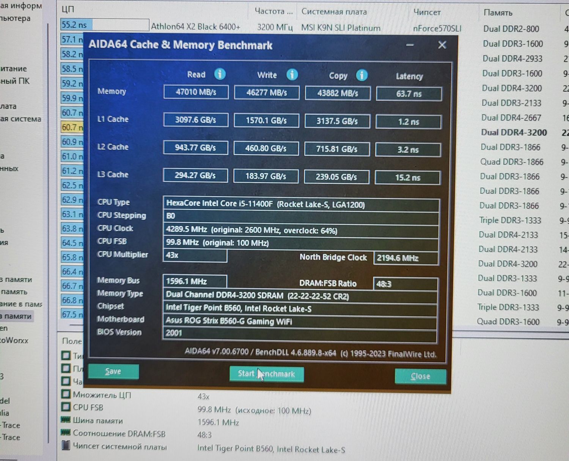Viewport: 569px width, 461px height.
Task: Select Memory Latency value 63.7 ns
Action: click(409, 94)
